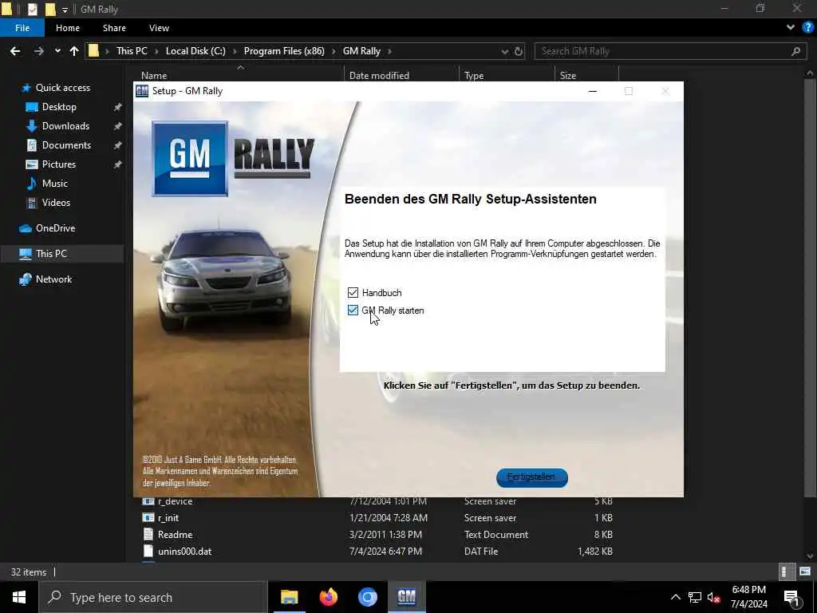Expand the chevron after GM Rally breadcrumb
This screenshot has height=613, width=817.
pos(389,51)
